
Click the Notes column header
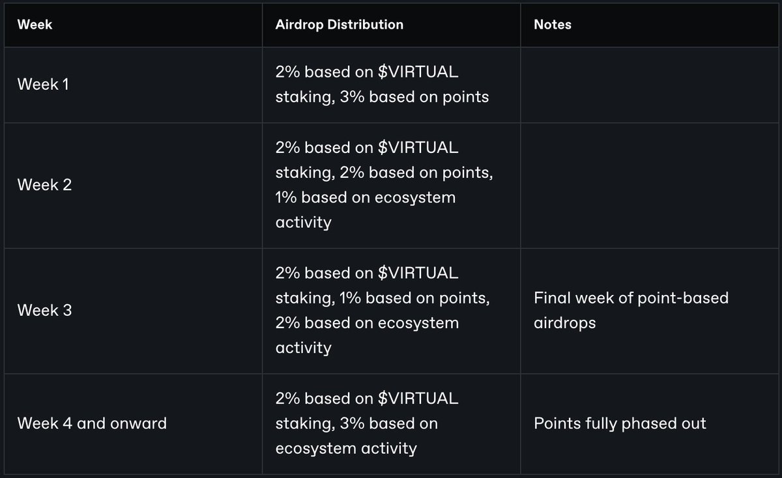(552, 25)
